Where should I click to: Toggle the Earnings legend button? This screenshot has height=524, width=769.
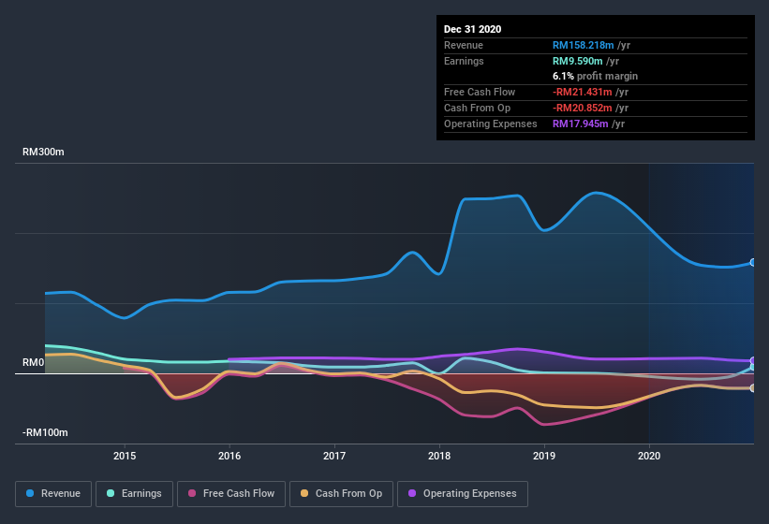click(x=134, y=494)
